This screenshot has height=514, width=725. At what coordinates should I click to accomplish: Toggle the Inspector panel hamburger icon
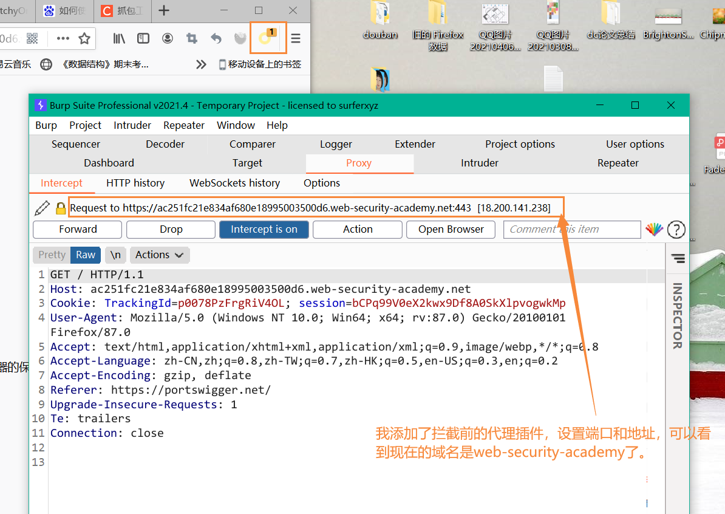tap(678, 258)
